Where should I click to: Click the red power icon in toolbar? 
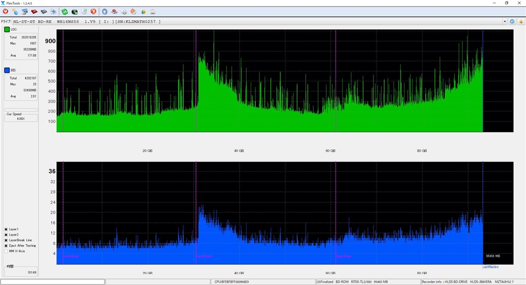tap(5, 11)
